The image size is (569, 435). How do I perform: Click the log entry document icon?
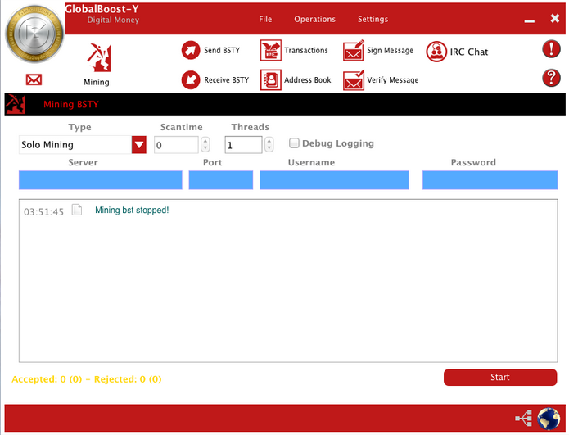pos(77,210)
